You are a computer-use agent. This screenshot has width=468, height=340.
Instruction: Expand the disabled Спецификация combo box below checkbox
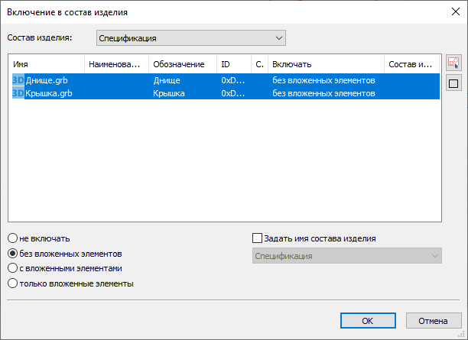pos(346,256)
